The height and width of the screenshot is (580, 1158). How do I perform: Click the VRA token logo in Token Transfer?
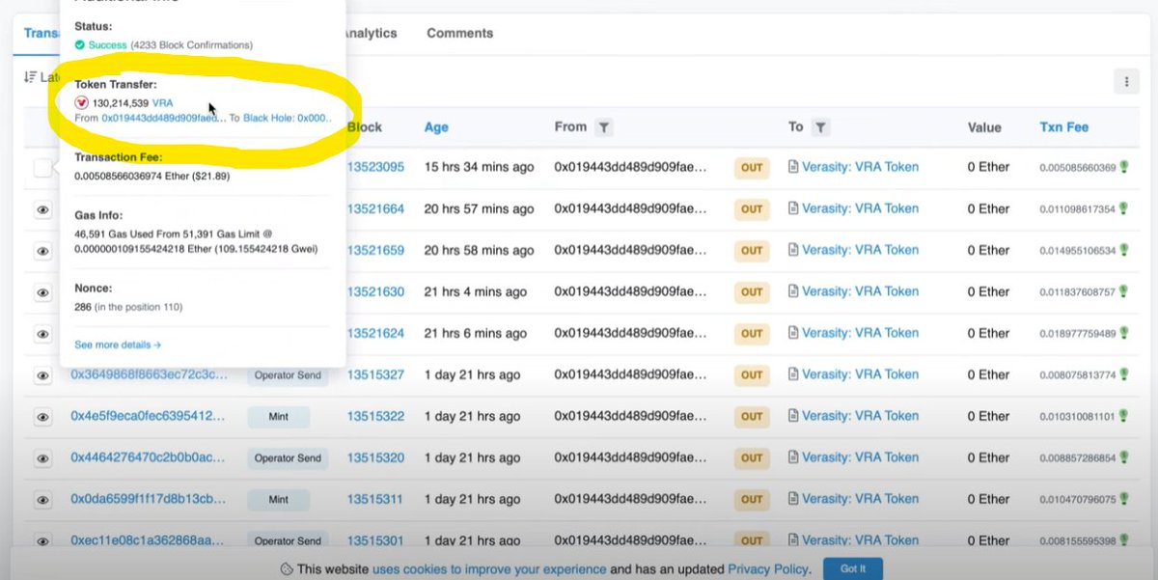81,102
